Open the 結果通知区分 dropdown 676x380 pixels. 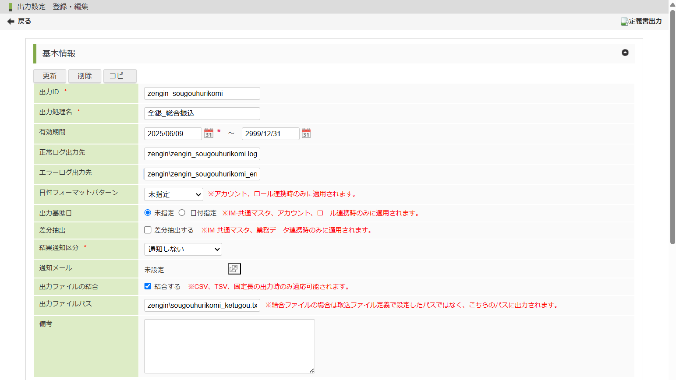(x=183, y=249)
